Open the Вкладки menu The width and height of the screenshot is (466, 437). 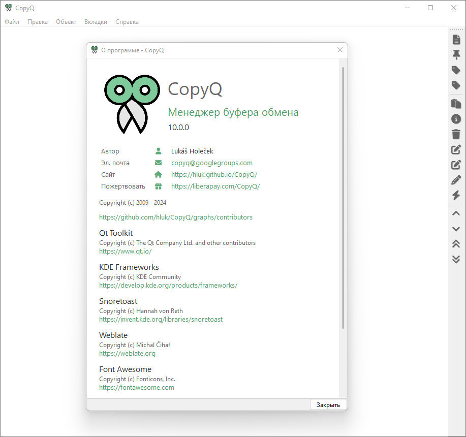click(96, 22)
